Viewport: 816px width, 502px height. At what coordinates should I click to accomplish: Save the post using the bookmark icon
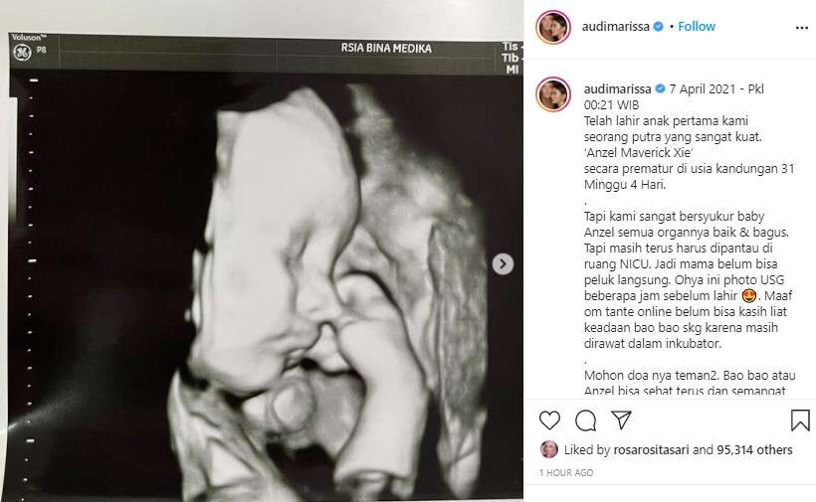800,420
